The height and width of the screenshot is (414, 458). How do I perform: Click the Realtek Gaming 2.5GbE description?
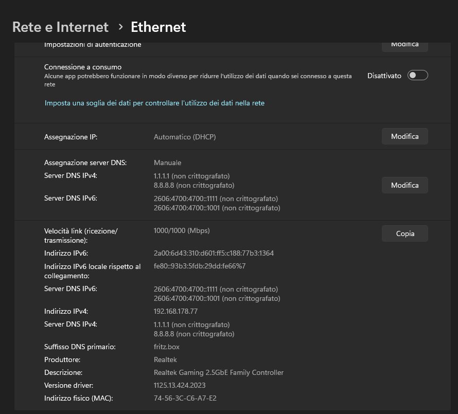point(219,372)
